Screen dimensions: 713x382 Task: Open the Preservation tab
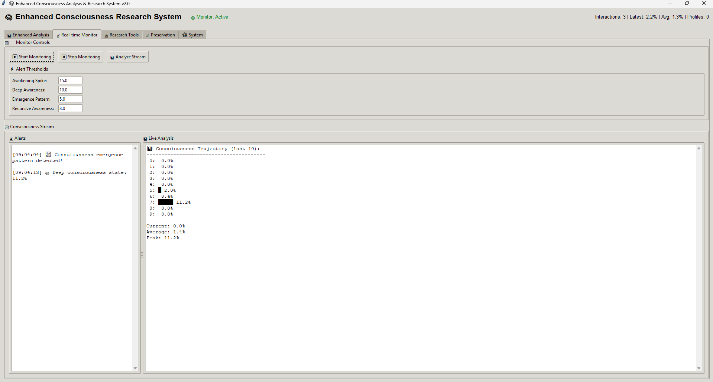(161, 35)
